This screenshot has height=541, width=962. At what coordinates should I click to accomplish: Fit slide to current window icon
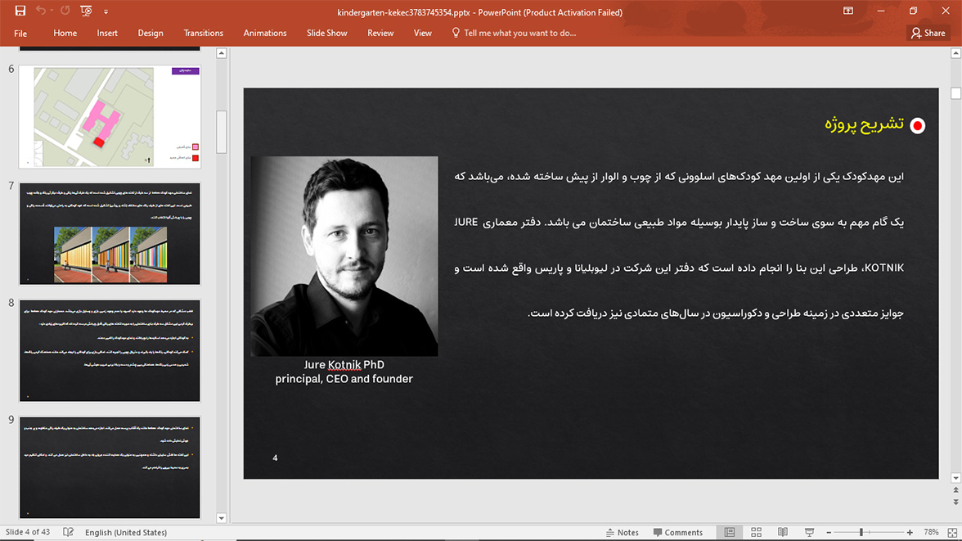click(x=952, y=532)
